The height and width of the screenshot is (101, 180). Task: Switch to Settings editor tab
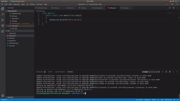point(83,8)
